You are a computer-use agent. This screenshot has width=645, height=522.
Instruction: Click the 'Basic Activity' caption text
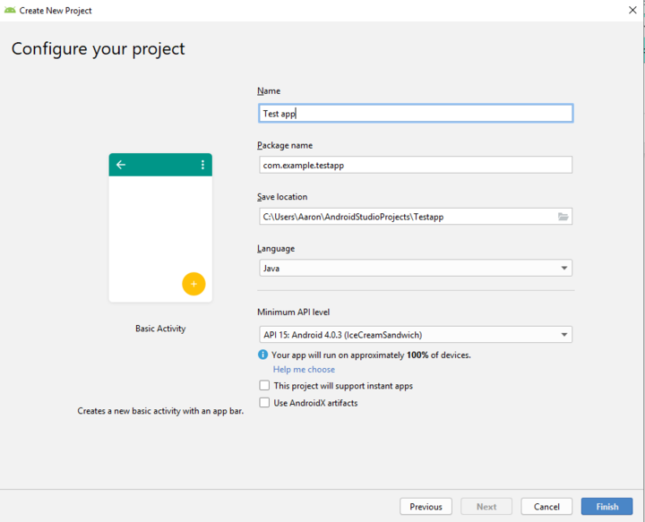click(x=160, y=329)
